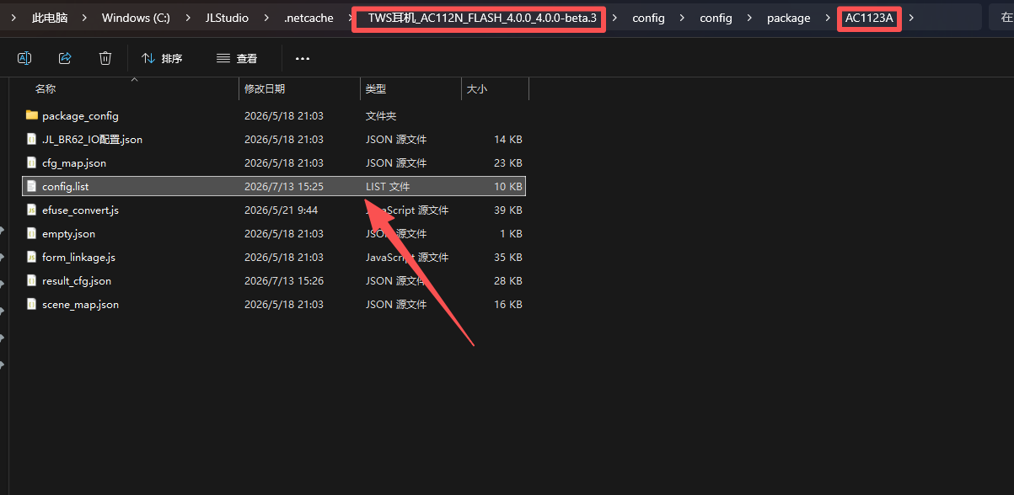Navigate to the package breadcrumb folder
This screenshot has width=1014, height=495.
(789, 18)
